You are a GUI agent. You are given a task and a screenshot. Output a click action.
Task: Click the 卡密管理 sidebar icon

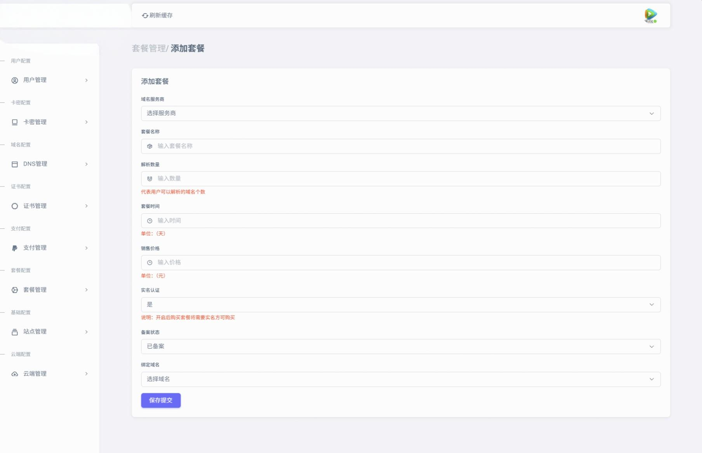[x=15, y=122]
